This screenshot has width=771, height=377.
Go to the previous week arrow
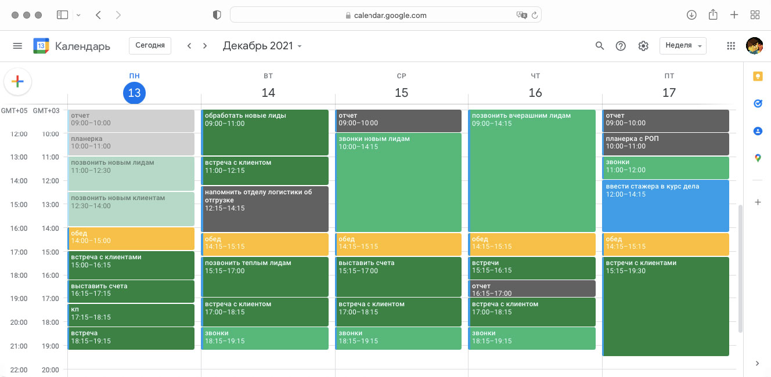(x=189, y=46)
